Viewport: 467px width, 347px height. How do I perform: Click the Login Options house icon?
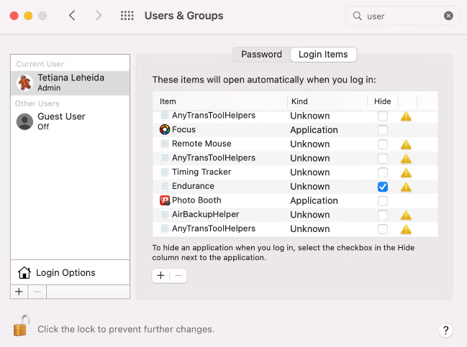24,272
